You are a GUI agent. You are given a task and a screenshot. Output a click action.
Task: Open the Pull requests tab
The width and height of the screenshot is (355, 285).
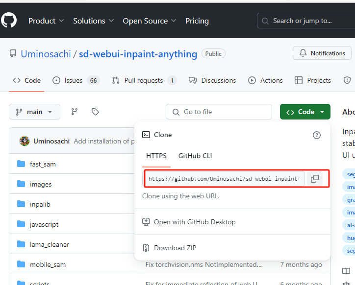(x=144, y=80)
